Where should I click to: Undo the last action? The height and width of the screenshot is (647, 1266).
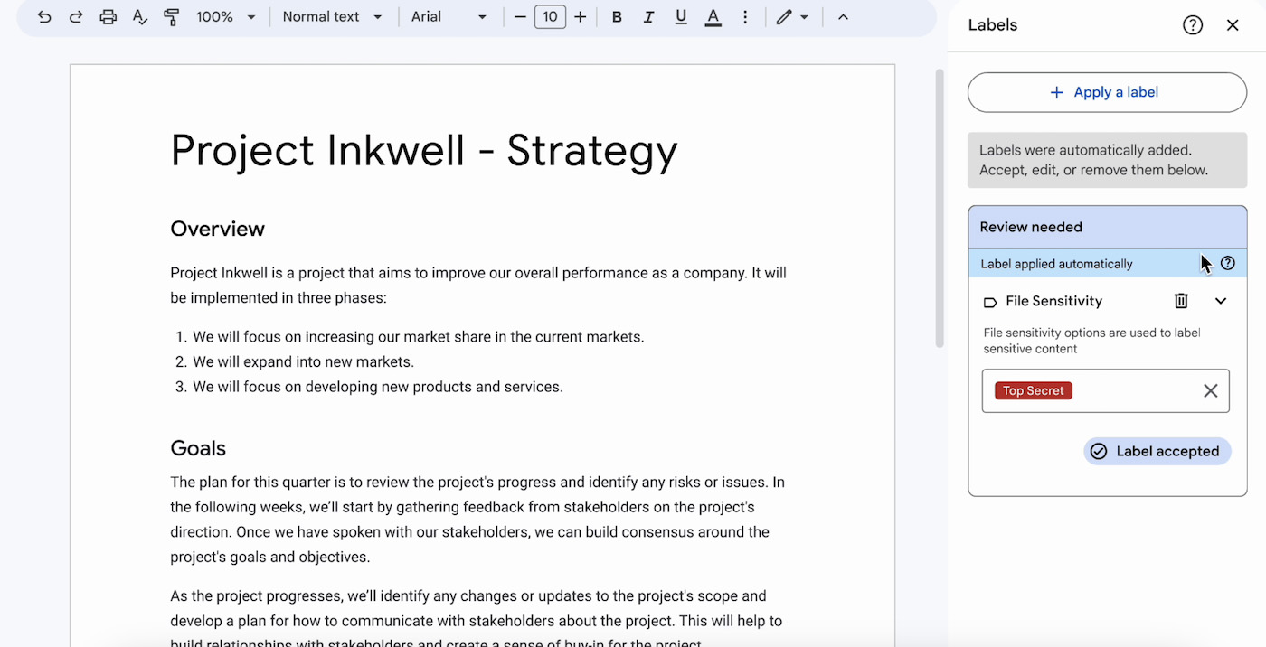[44, 16]
